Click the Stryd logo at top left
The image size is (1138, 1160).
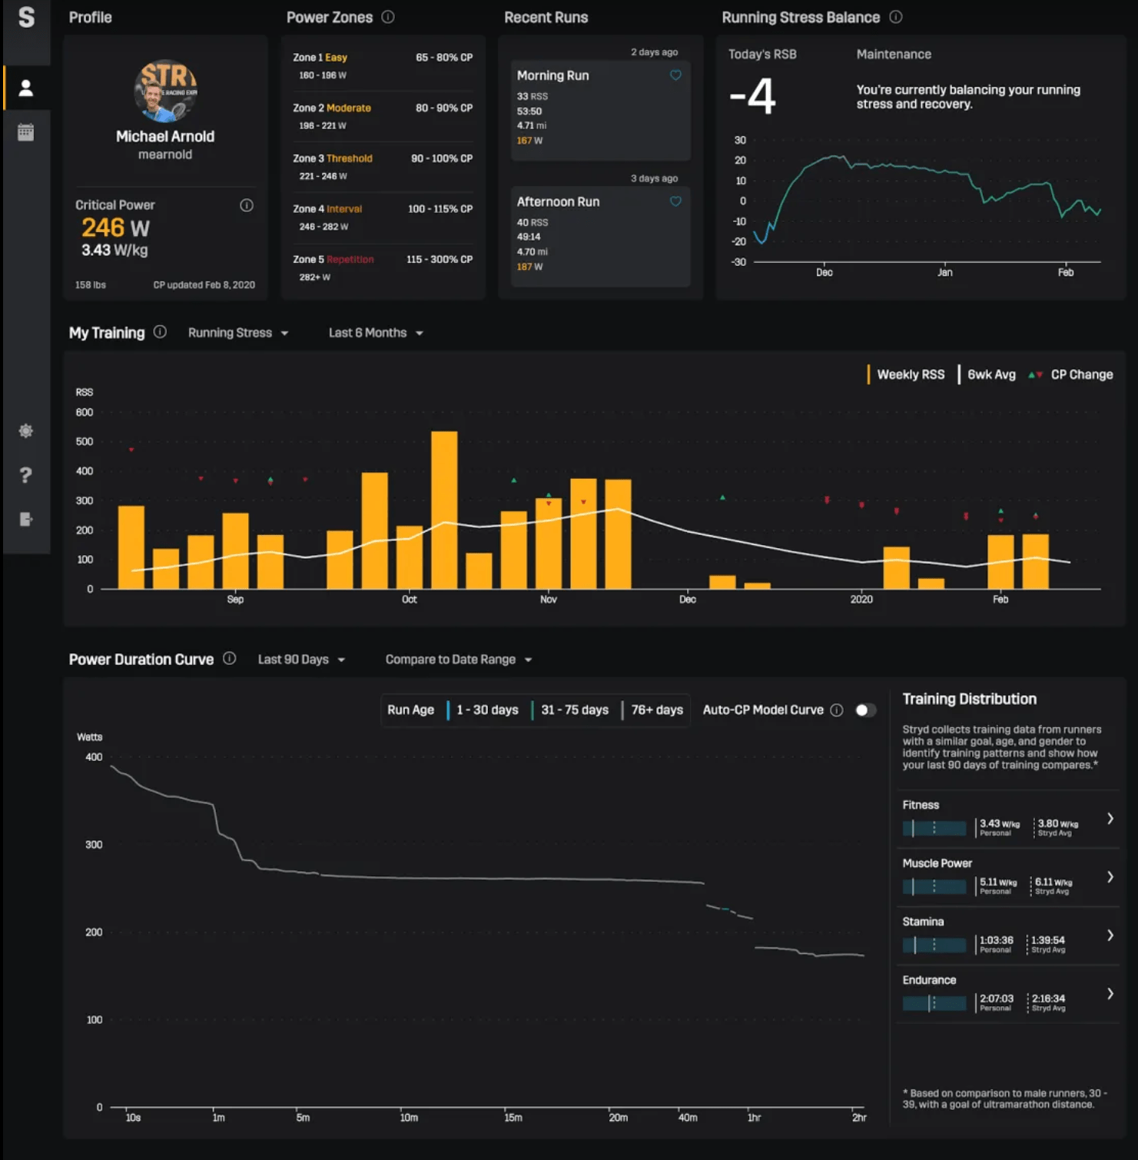pyautogui.click(x=26, y=18)
